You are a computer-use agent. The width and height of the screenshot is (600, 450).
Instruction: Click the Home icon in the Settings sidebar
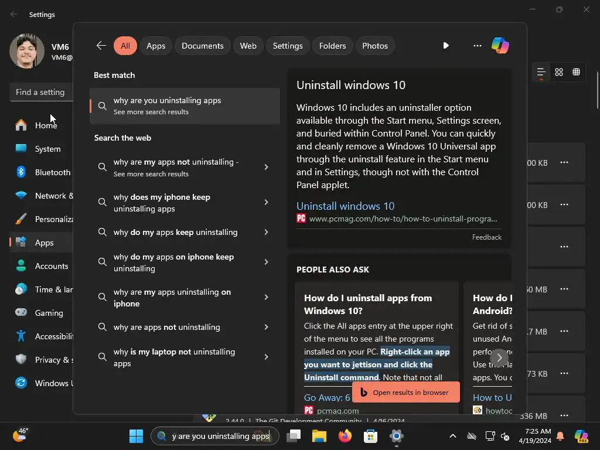pyautogui.click(x=21, y=125)
